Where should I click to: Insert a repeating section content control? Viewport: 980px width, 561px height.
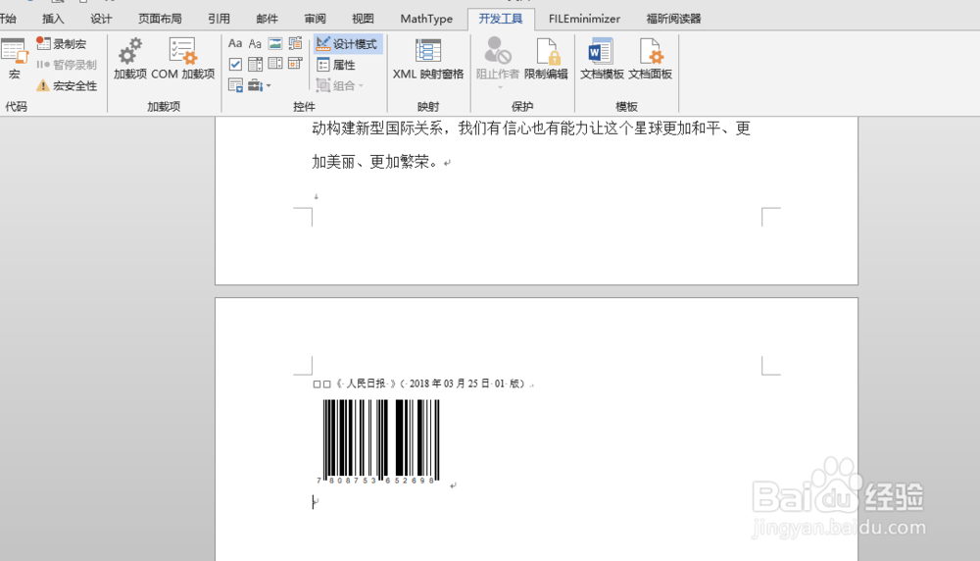(x=235, y=85)
